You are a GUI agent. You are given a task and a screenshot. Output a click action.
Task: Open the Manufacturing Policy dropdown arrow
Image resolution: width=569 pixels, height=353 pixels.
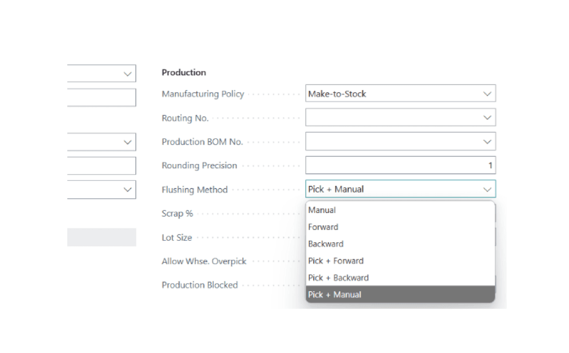click(487, 94)
